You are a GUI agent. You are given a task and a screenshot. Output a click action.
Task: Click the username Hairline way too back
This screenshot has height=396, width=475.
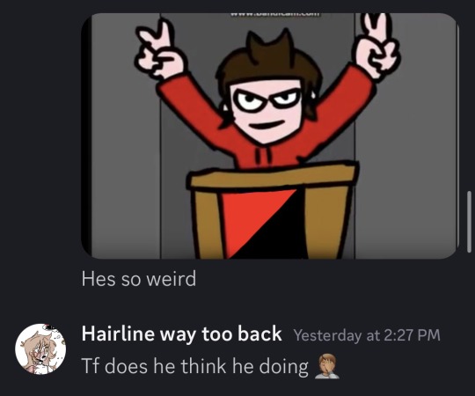tap(181, 334)
